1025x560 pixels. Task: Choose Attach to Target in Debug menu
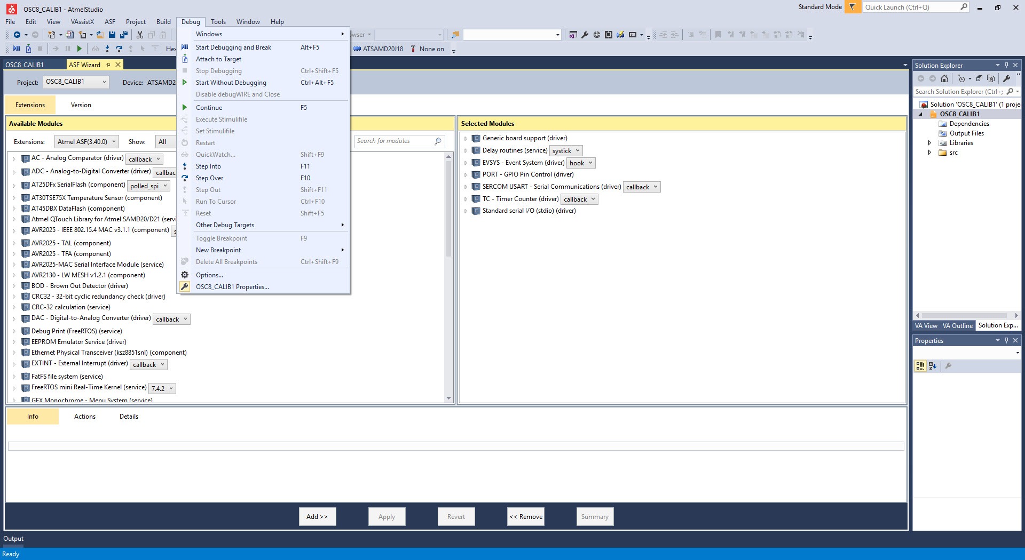218,59
